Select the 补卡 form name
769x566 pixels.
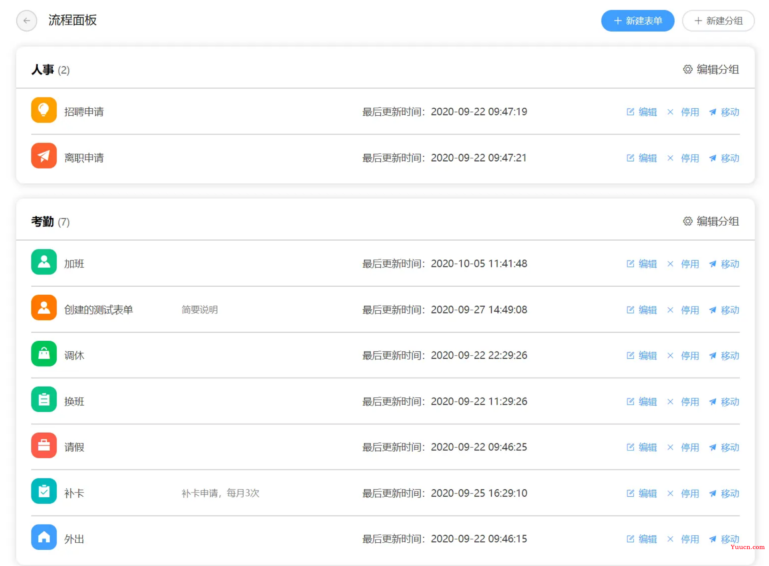[x=74, y=493]
